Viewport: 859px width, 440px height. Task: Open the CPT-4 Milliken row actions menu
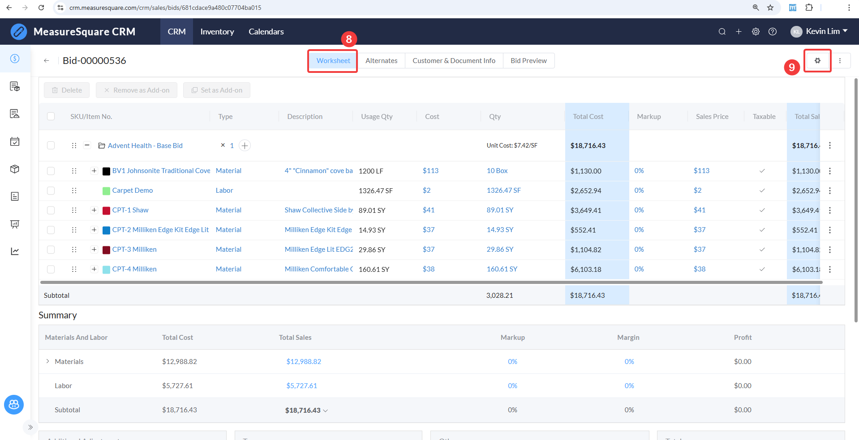[830, 269]
